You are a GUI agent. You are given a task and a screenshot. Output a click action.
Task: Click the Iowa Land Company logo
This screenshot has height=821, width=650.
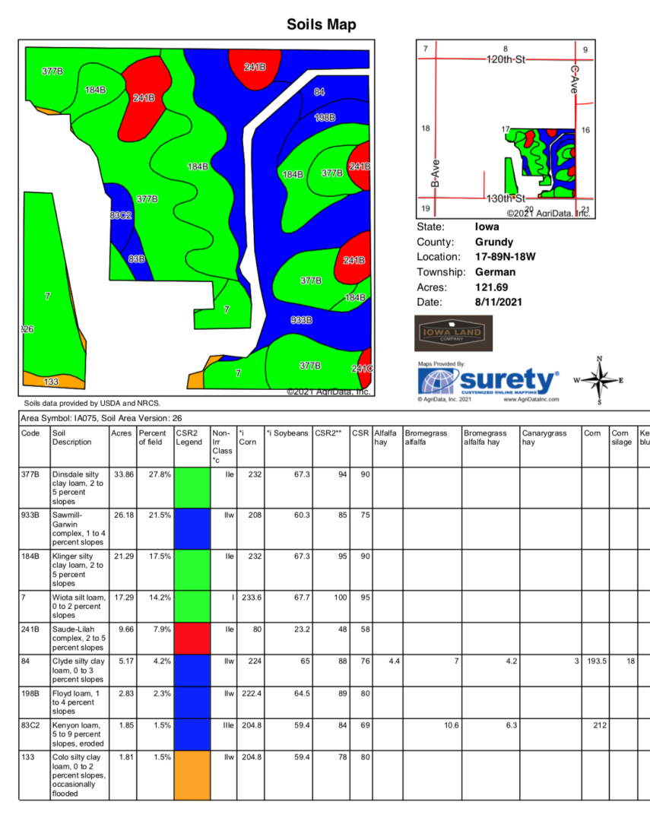point(454,334)
